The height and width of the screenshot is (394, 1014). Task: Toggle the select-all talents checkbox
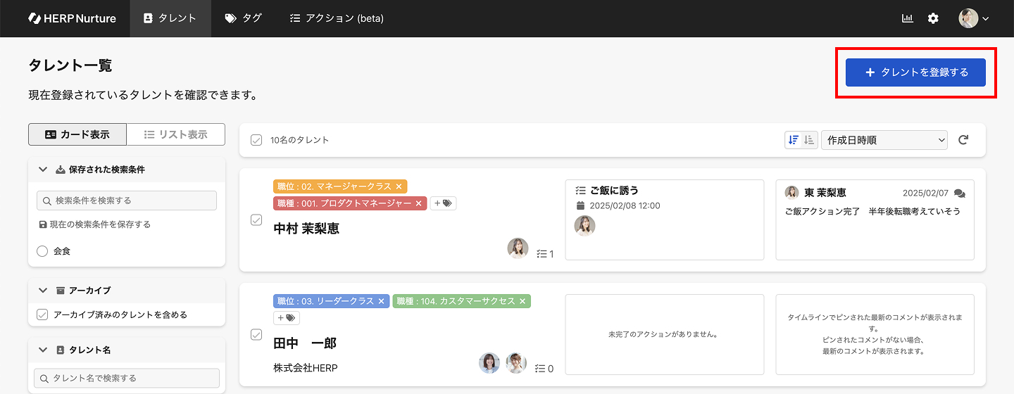[256, 140]
